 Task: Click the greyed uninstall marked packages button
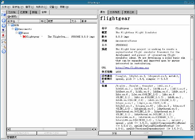(52, 133)
